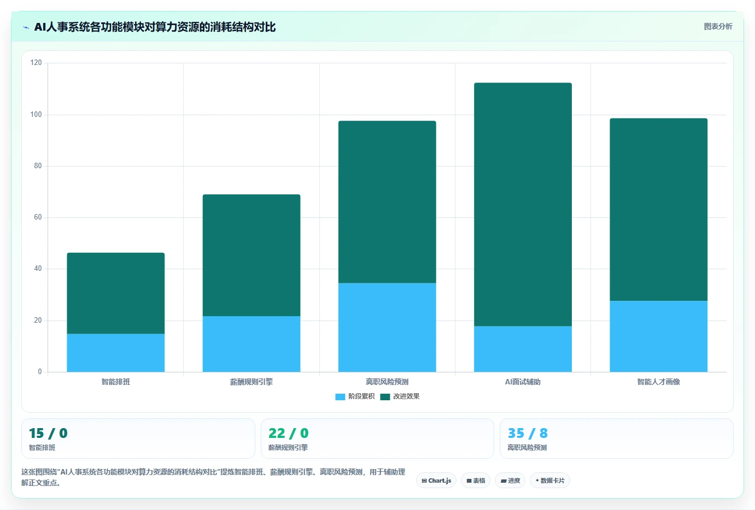Click the green segment of the 薪酬规则引擎 bar
The image size is (755, 510).
click(251, 255)
